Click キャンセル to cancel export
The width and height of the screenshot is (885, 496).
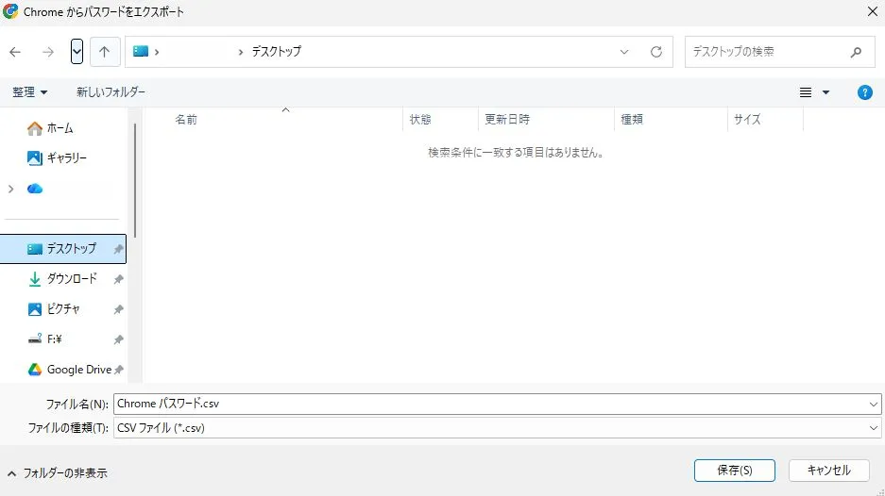[828, 471]
